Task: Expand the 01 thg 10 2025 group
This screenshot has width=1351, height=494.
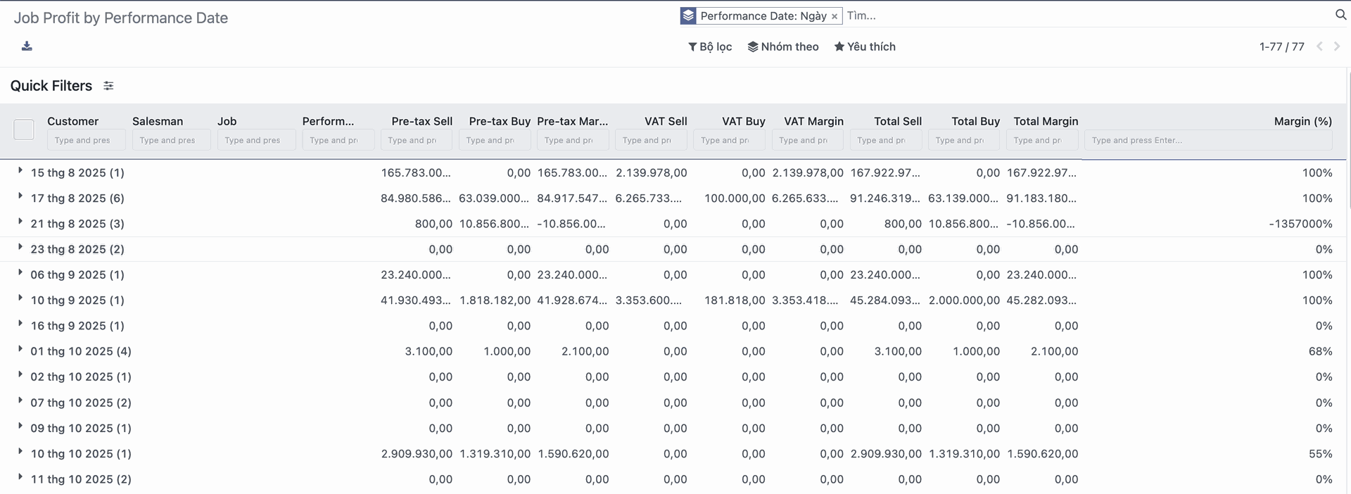Action: pos(20,349)
